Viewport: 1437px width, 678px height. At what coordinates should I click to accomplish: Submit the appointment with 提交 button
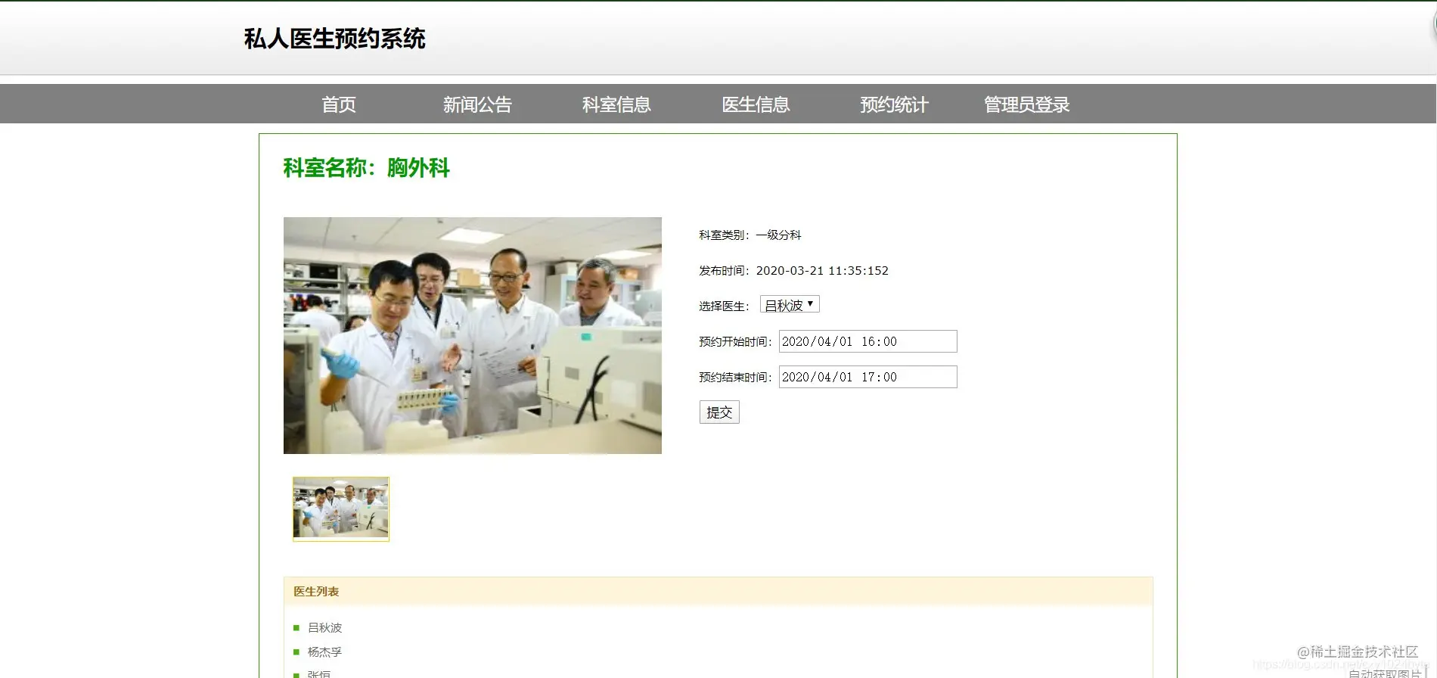719,412
